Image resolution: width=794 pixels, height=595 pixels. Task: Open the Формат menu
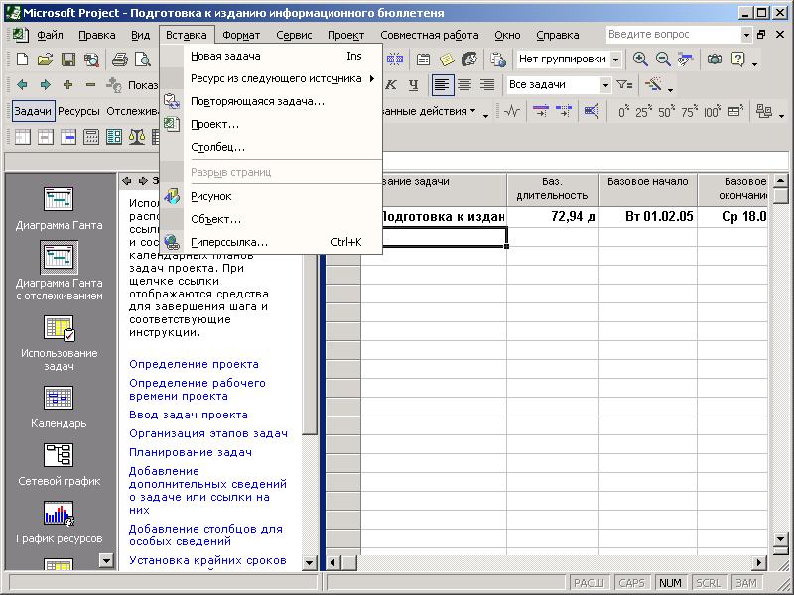tap(241, 35)
